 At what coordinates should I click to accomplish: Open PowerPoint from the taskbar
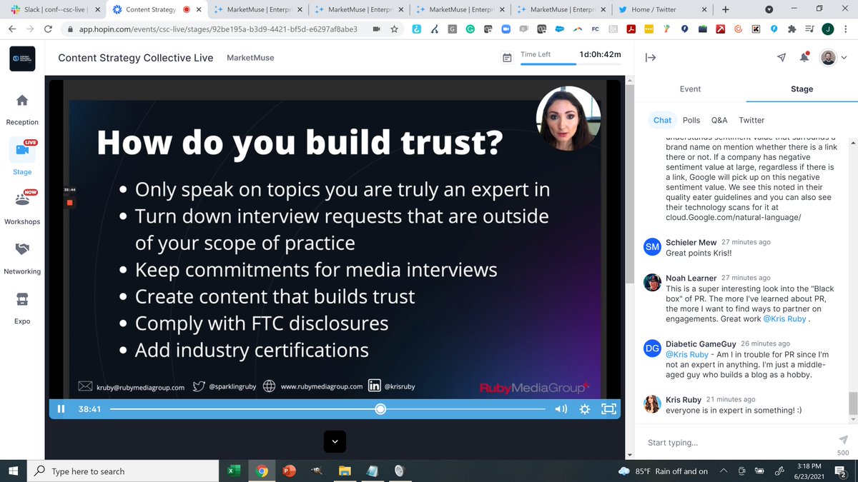pyautogui.click(x=290, y=471)
